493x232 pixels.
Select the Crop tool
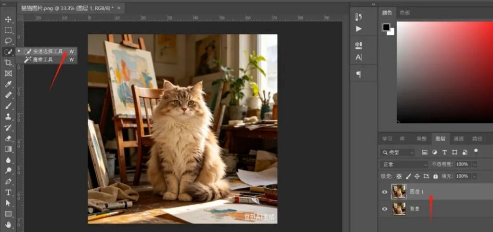point(8,63)
